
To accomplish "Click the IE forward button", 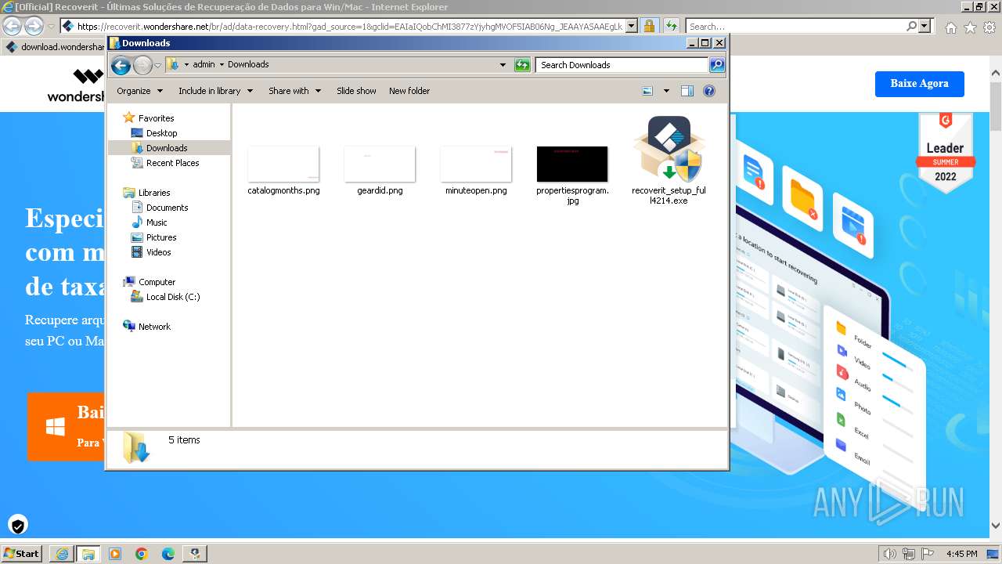I will coord(34,26).
